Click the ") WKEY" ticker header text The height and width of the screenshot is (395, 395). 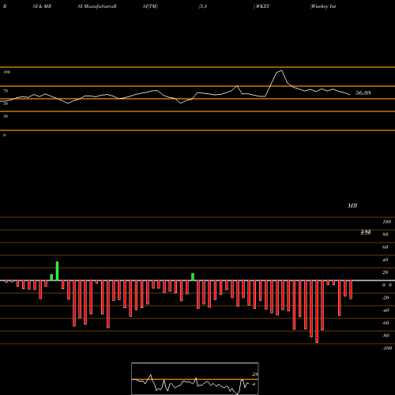click(261, 6)
